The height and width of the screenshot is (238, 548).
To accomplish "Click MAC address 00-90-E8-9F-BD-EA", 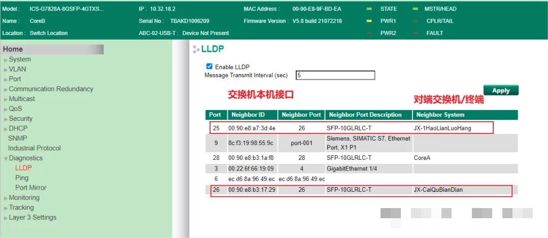I will [318, 9].
